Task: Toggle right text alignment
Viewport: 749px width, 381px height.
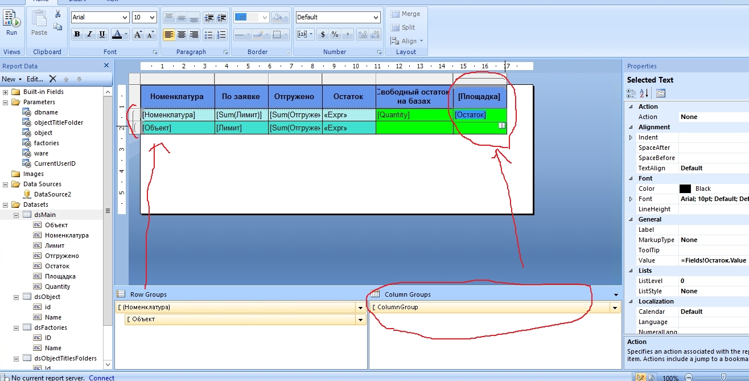Action: [194, 35]
